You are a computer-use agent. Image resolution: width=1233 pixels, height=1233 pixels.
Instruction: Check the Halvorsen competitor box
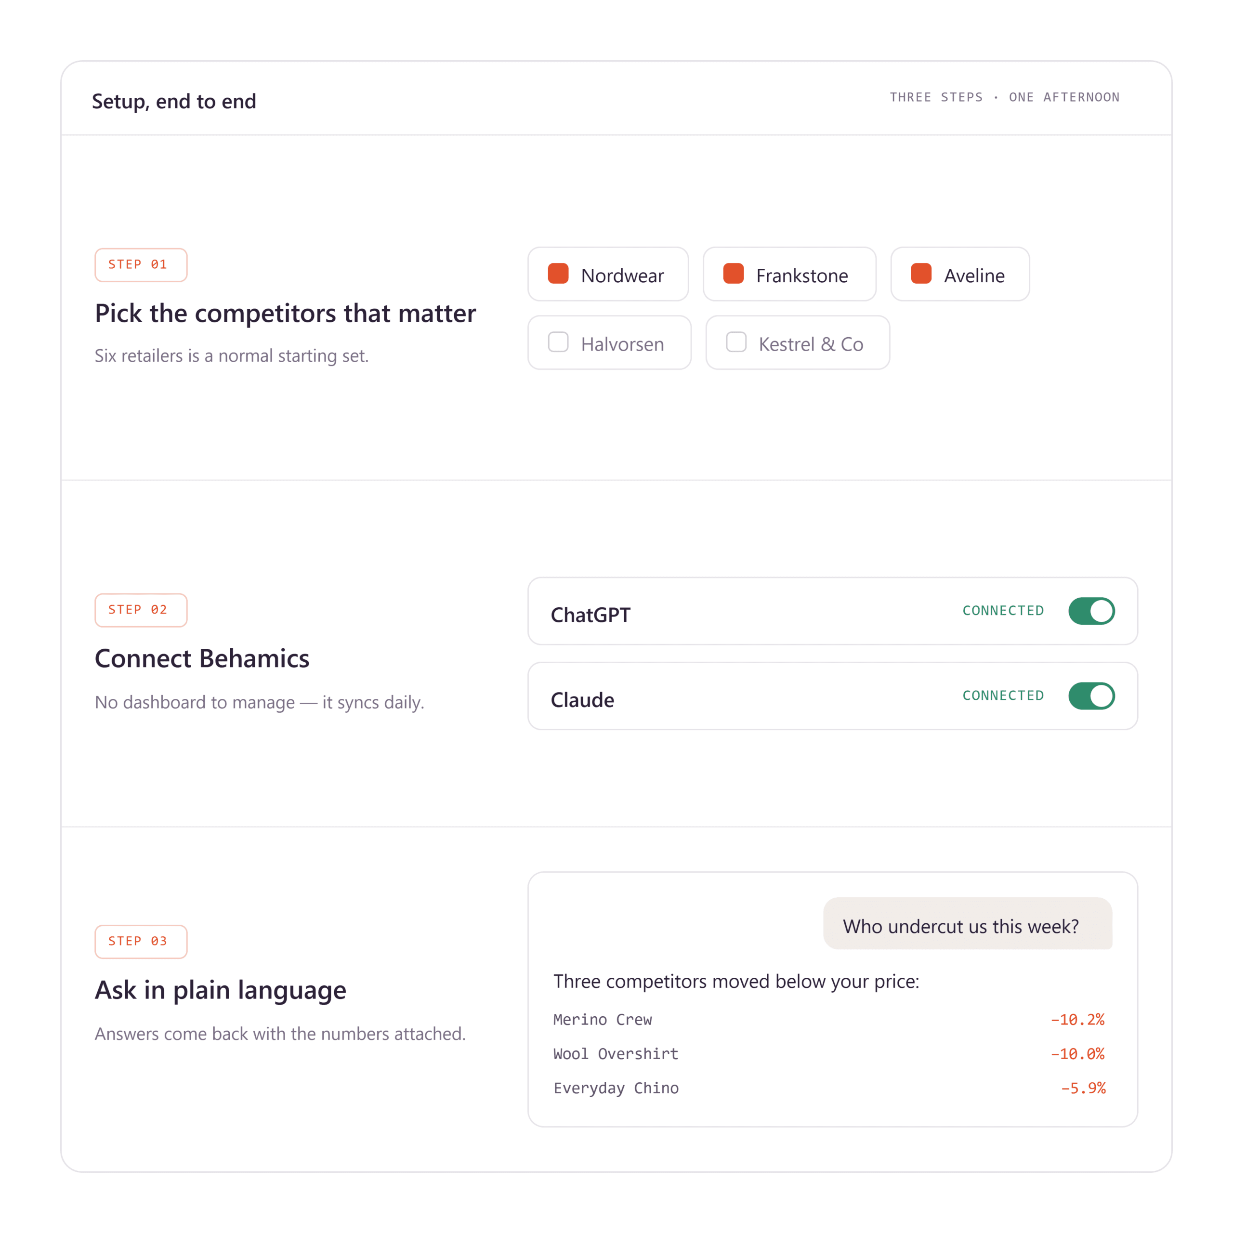(x=558, y=342)
